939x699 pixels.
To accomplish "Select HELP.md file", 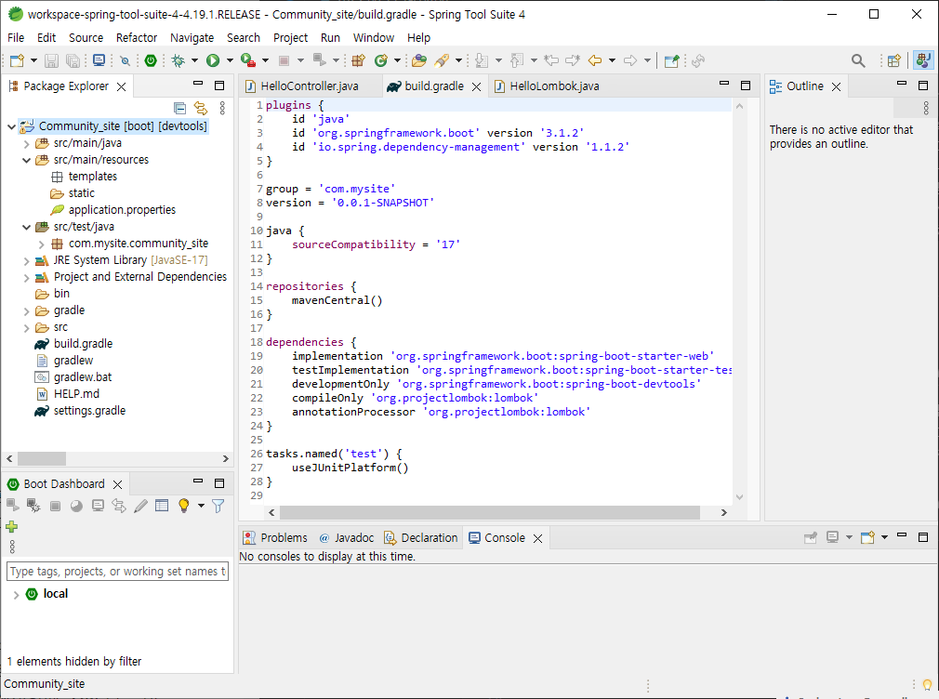I will tap(76, 394).
